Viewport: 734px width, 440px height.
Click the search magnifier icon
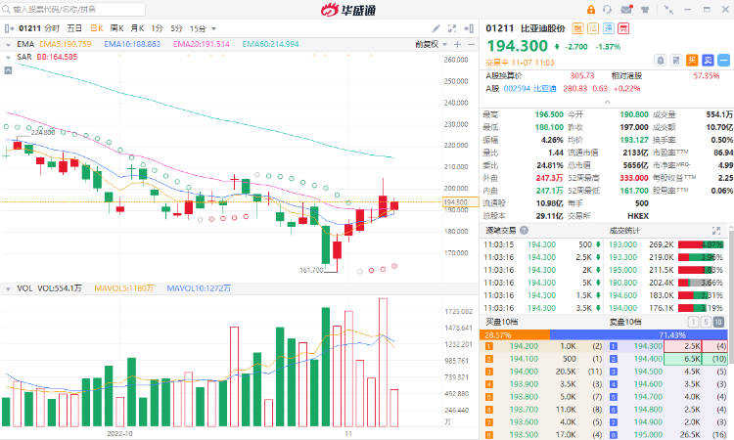click(6, 10)
